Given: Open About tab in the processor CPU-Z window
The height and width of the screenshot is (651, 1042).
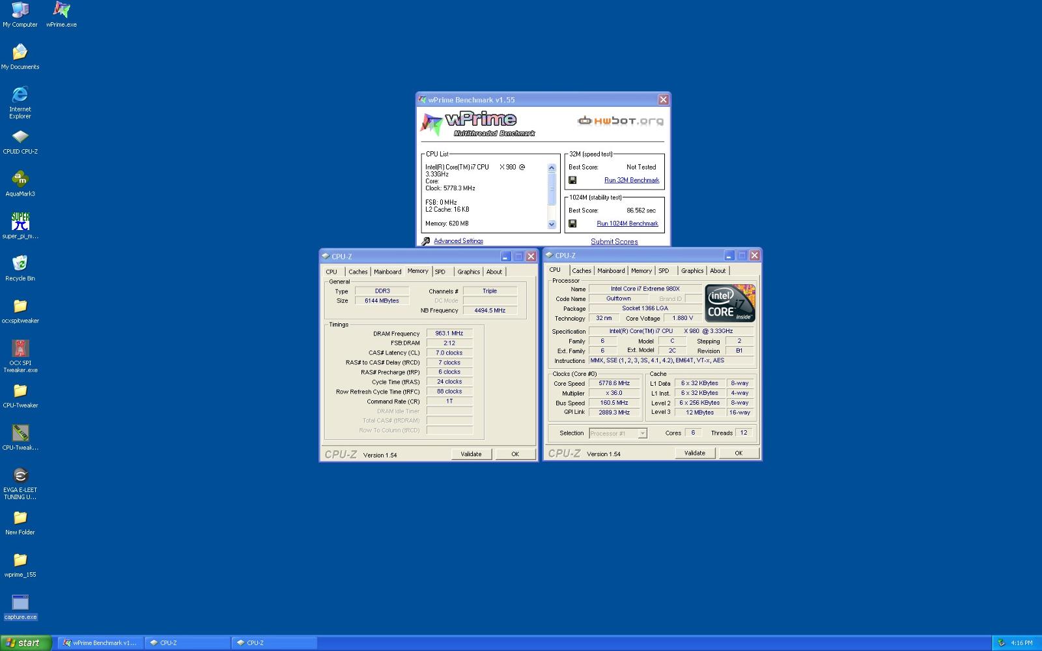Looking at the screenshot, I should pos(718,271).
